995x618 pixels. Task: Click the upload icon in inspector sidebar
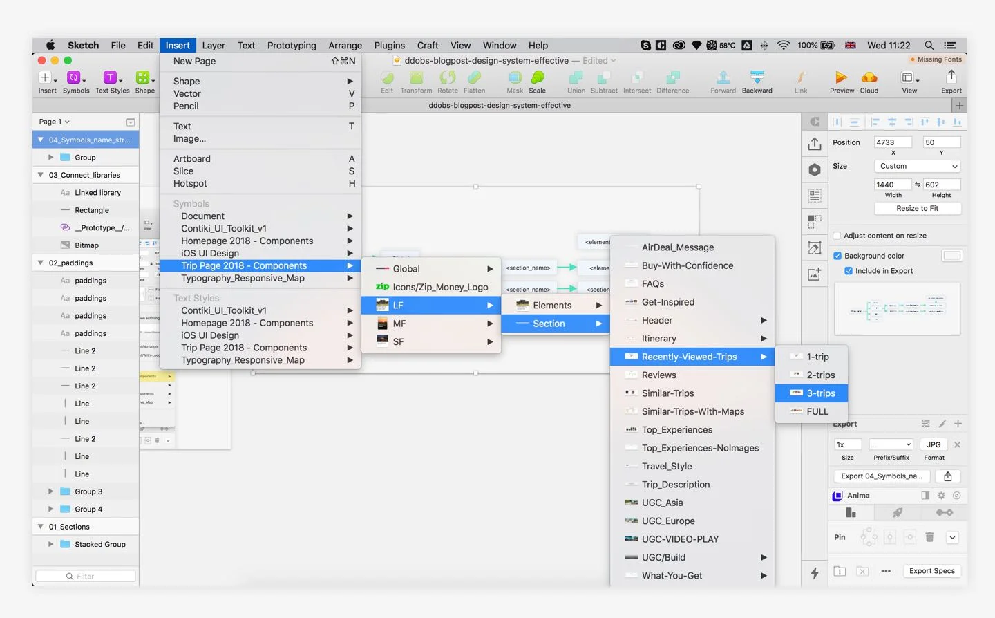[815, 144]
